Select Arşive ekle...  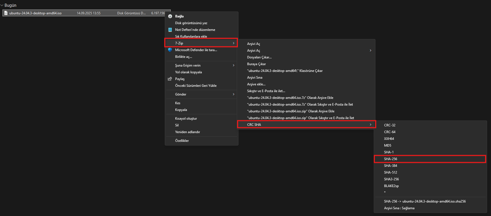tap(306, 84)
